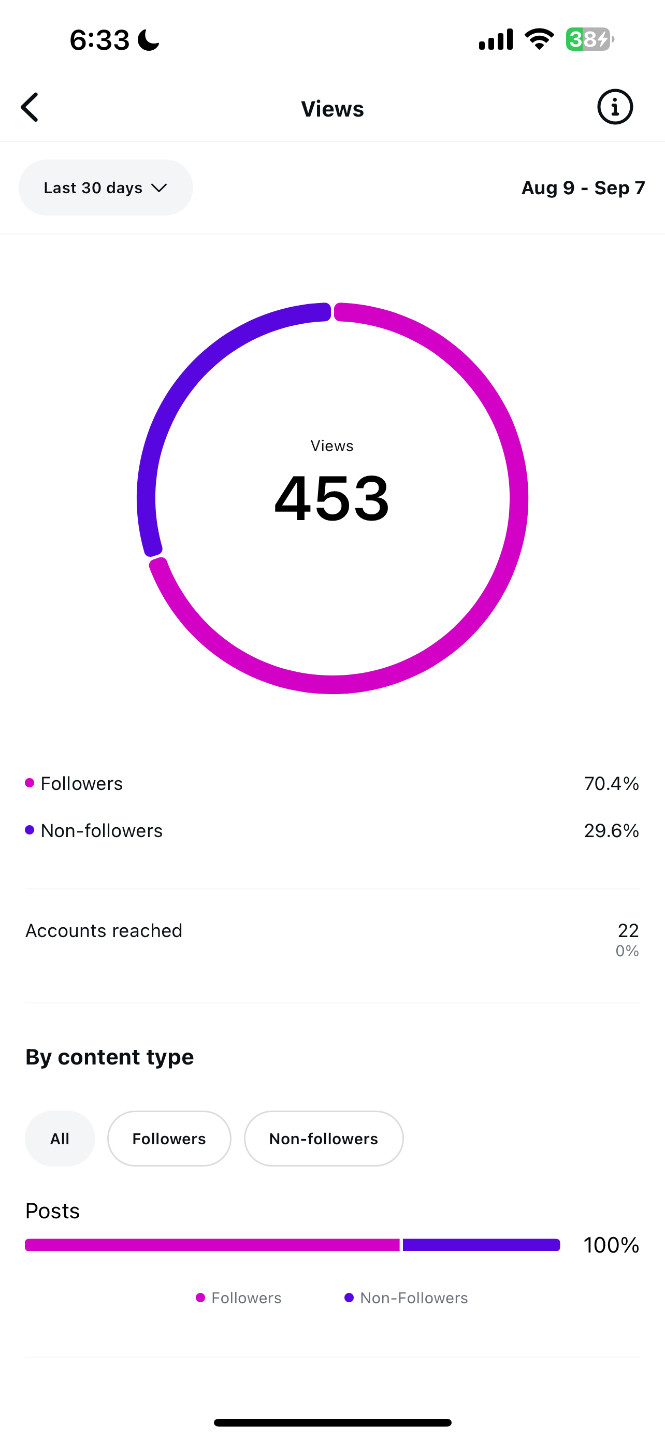Select the Non-followers content filter chip
This screenshot has width=665, height=1439.
(323, 1139)
